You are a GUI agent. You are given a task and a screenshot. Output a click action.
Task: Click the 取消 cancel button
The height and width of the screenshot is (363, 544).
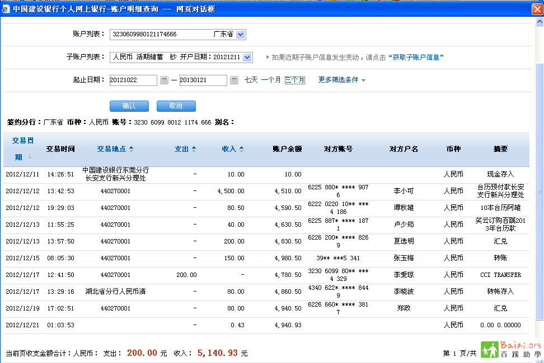[x=176, y=106]
